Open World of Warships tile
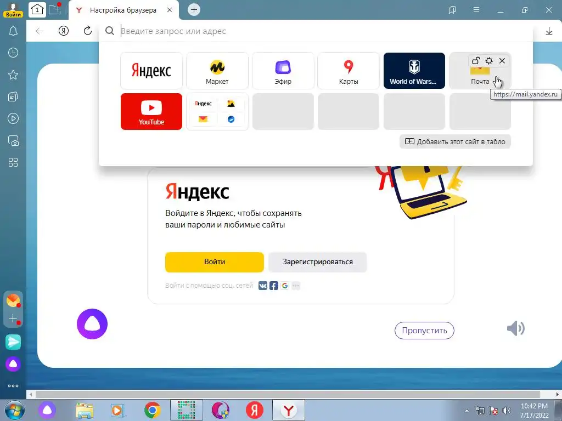Viewport: 562px width, 421px height. point(414,71)
